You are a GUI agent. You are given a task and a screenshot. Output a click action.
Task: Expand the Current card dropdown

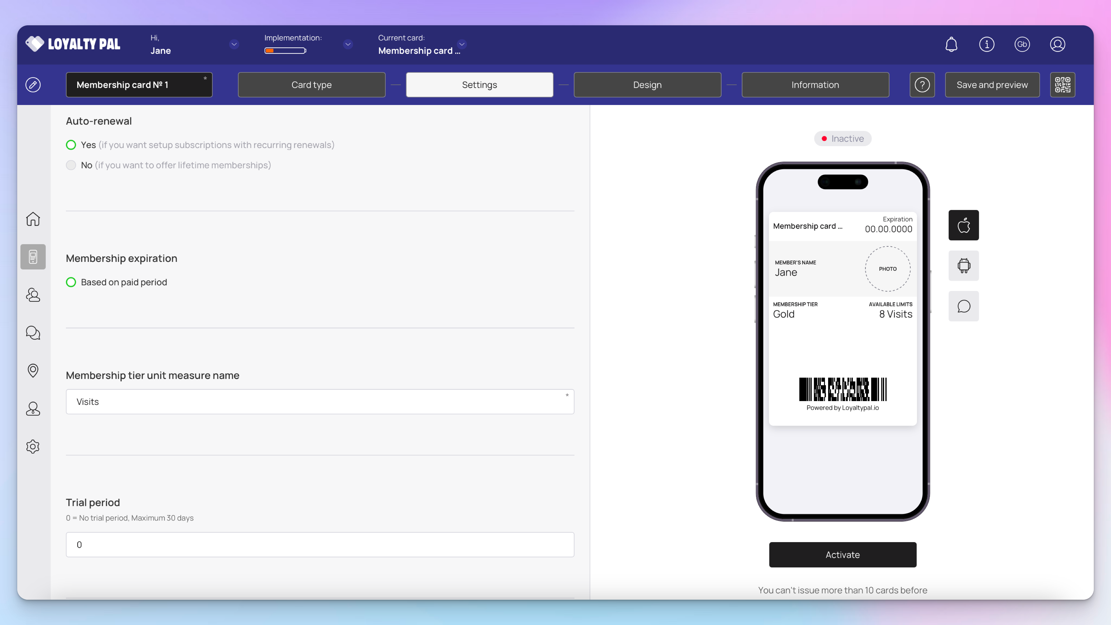click(462, 44)
